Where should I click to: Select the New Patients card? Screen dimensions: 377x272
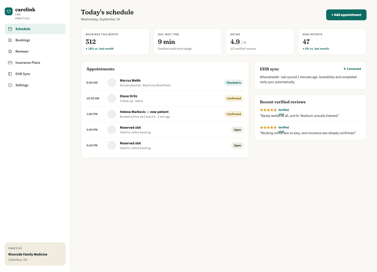[332, 42]
